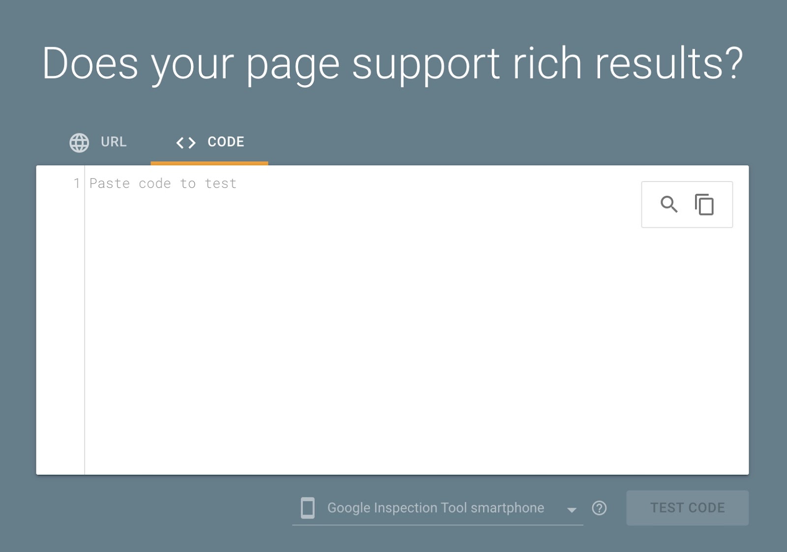Click the grayed-out TEST CODE action
The image size is (787, 552).
(x=687, y=508)
